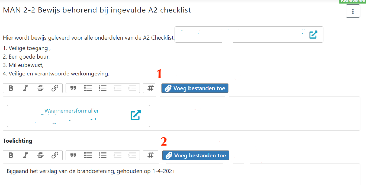
Task: Open the A2 Checklist external link icon
Action: 313,35
